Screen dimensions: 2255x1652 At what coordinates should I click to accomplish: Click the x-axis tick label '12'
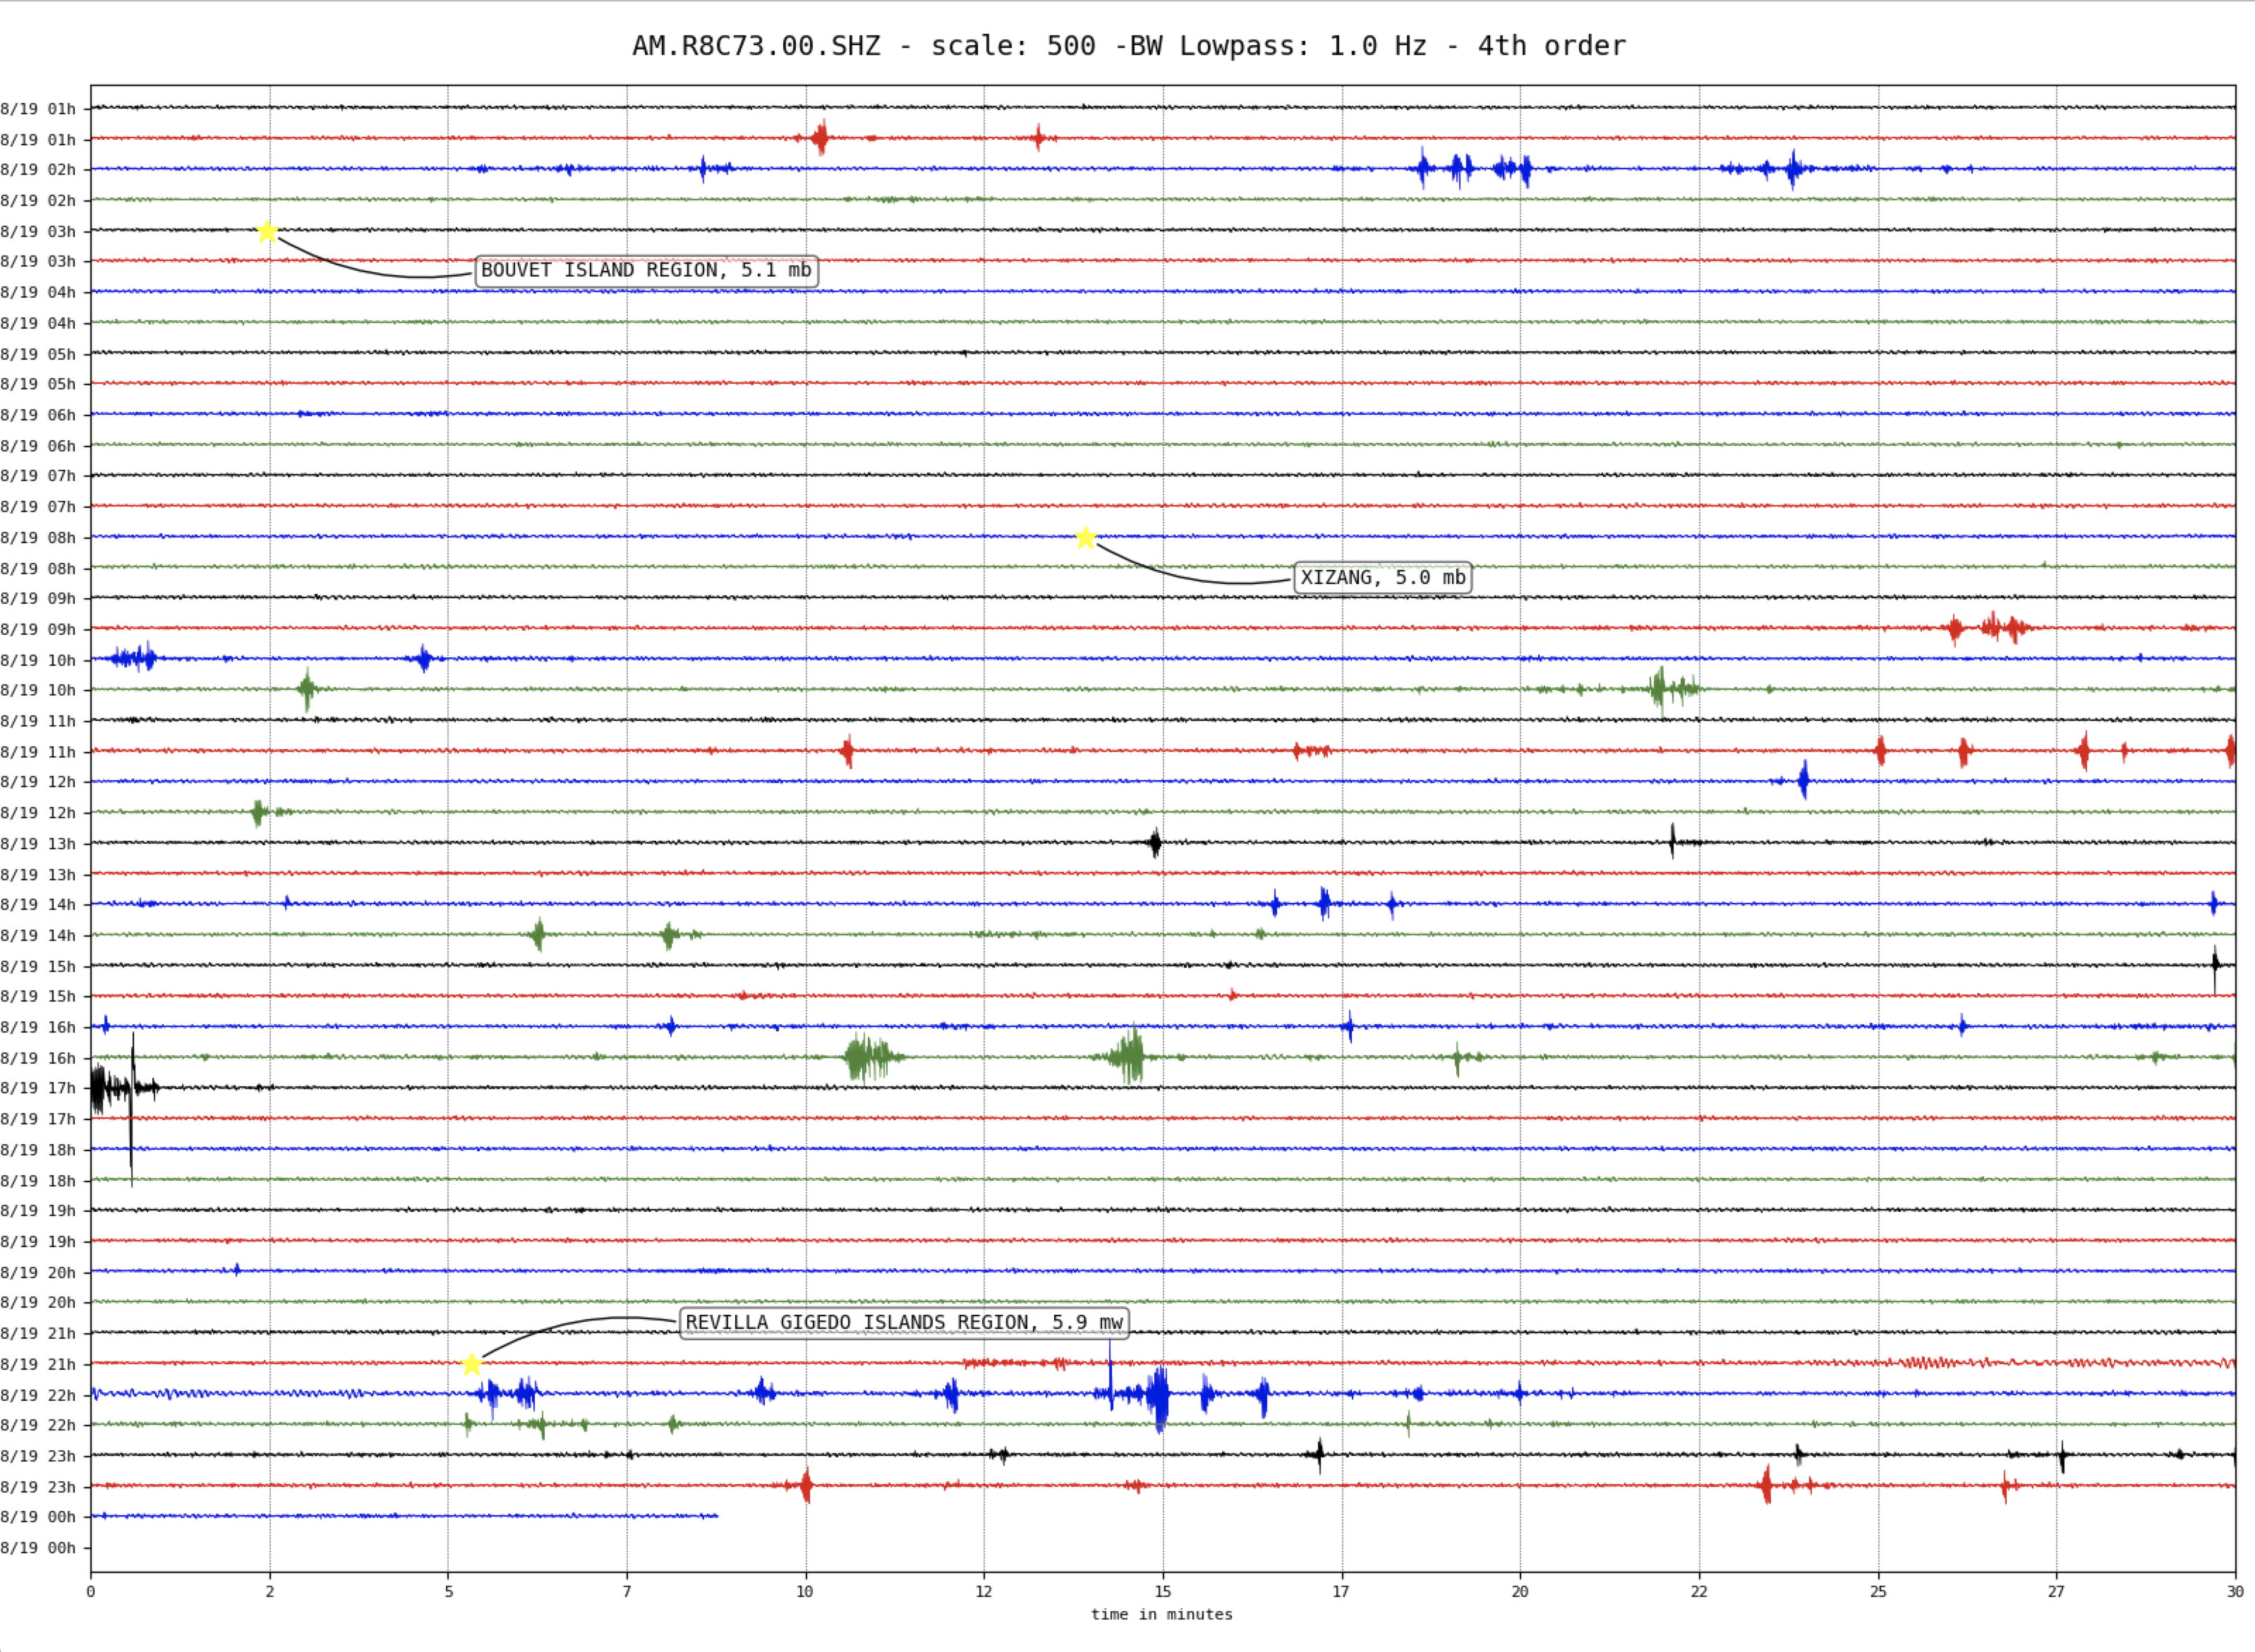[984, 1592]
